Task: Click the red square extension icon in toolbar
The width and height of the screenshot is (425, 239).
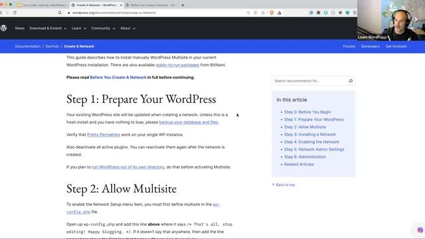Action: 319,13
